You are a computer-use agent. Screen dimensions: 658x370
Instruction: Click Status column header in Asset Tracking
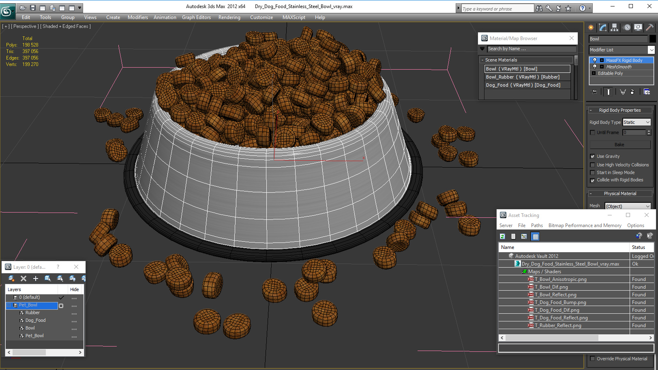coord(641,247)
